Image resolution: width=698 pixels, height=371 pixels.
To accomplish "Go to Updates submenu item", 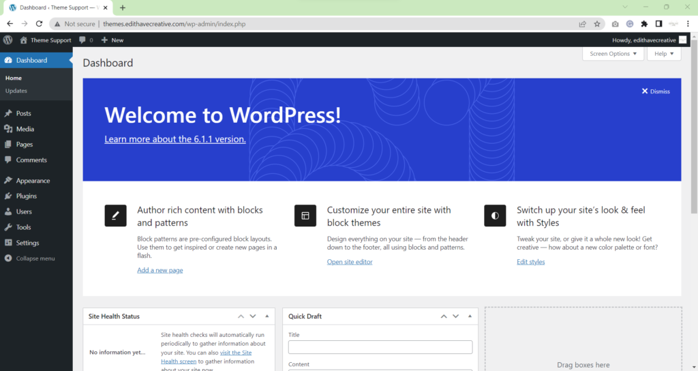I will (16, 91).
